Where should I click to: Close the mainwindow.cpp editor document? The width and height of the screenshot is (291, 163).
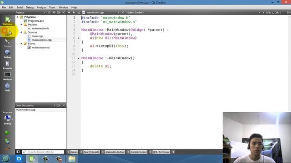click(123, 12)
